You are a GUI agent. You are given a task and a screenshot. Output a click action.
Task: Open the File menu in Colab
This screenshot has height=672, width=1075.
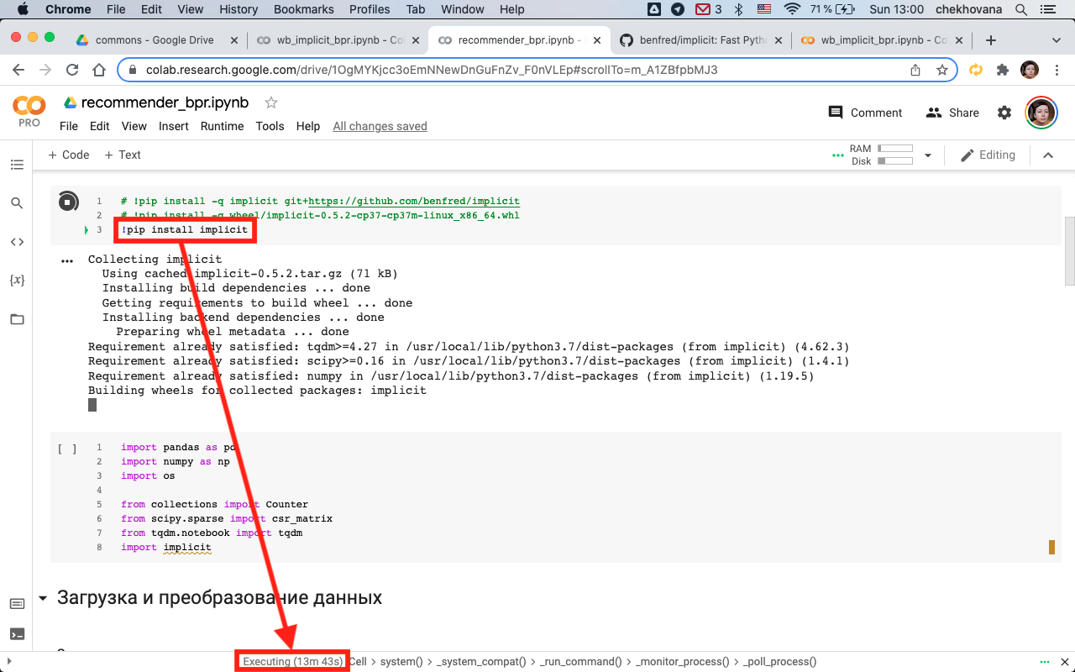click(x=69, y=126)
